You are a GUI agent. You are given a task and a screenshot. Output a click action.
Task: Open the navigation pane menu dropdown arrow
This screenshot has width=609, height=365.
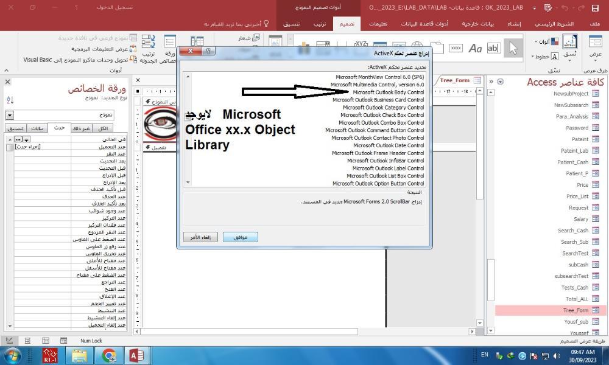coord(500,82)
